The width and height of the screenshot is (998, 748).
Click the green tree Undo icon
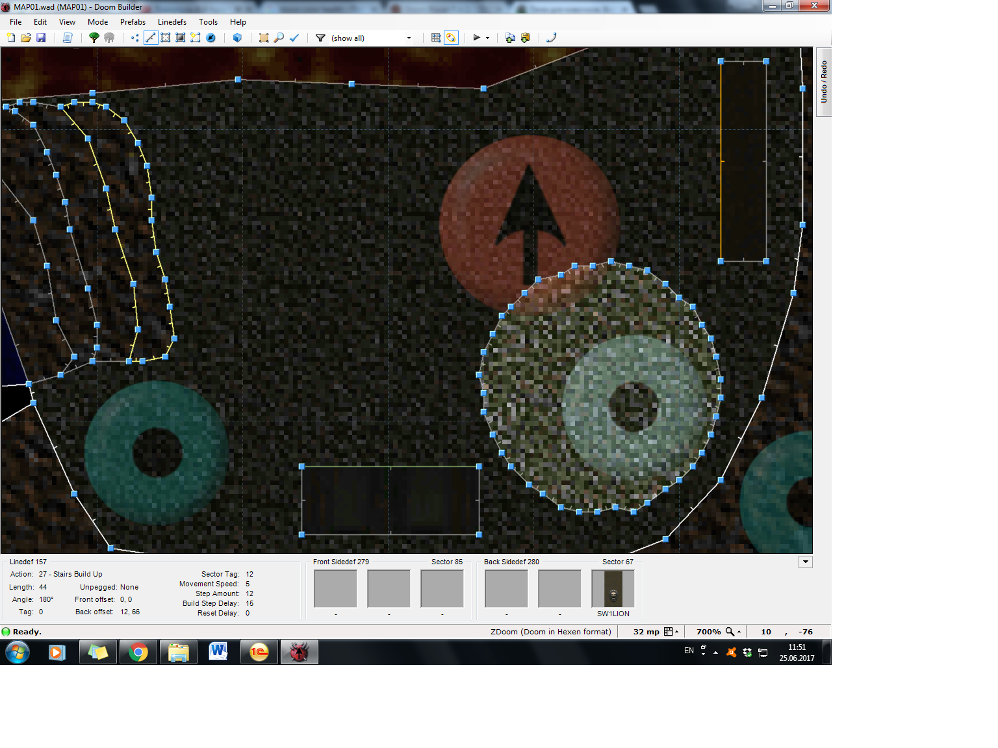point(94,38)
